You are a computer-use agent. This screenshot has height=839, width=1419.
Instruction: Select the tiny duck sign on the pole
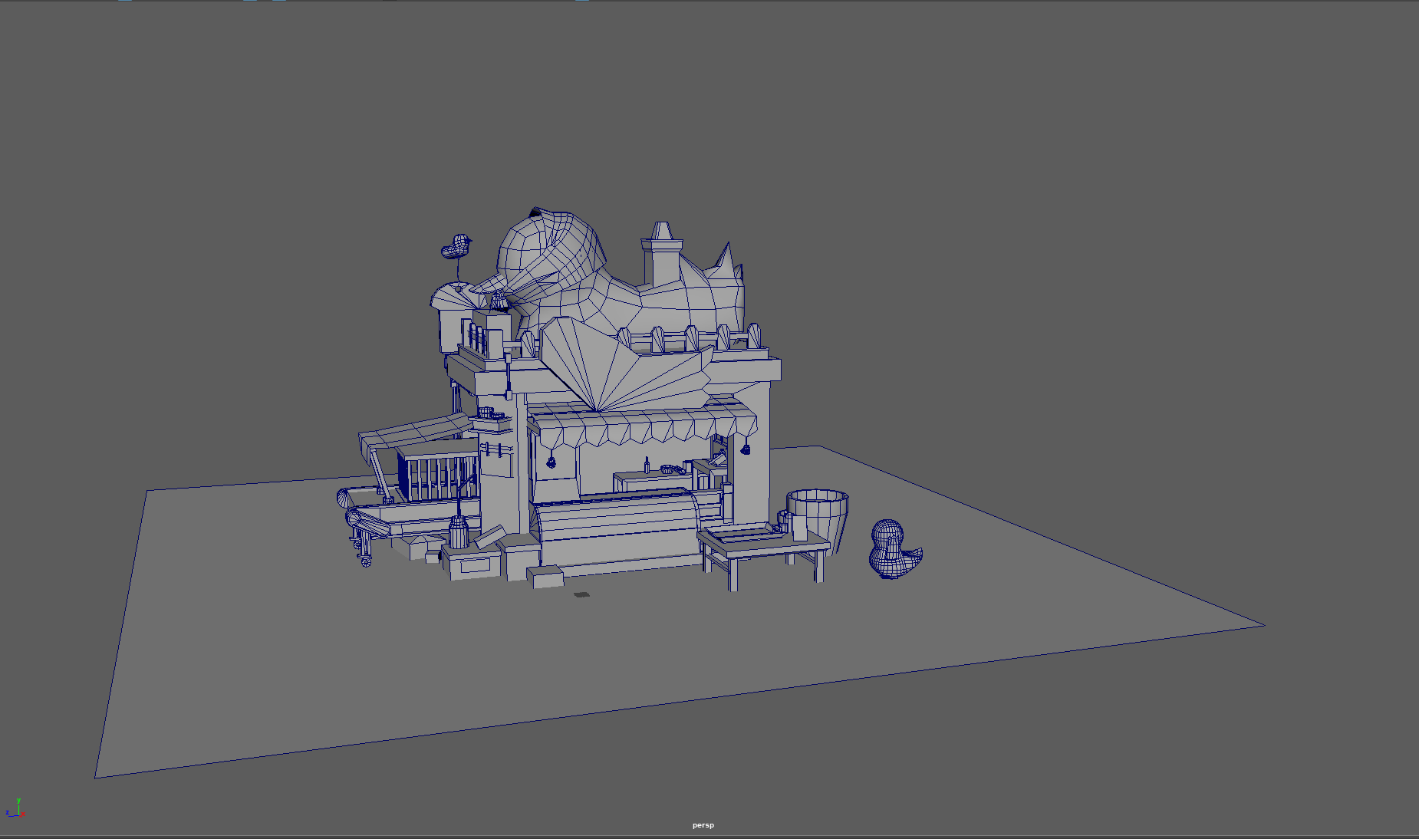[x=456, y=247]
